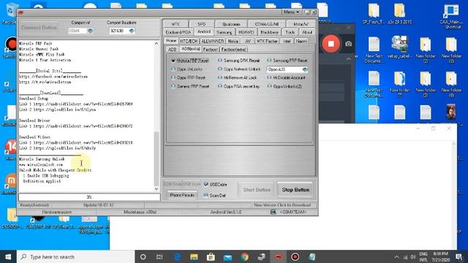Click the taskbar clock and date

pyautogui.click(x=440, y=256)
